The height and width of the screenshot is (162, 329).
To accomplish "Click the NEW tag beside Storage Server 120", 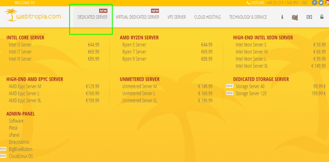I will pos(229,93).
